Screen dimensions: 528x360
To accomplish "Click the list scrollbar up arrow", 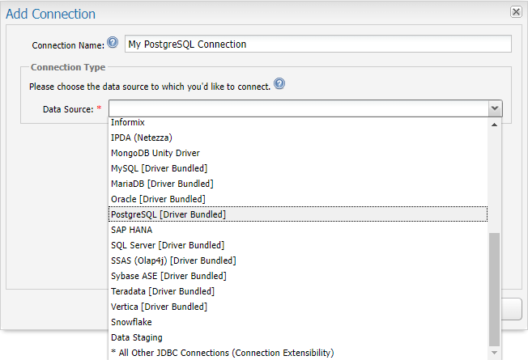I will pyautogui.click(x=494, y=125).
